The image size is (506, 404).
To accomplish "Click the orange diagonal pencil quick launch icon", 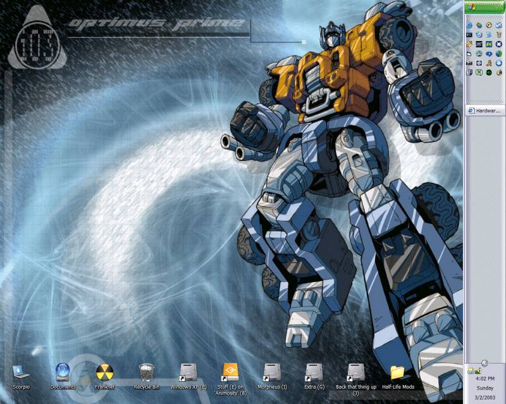I will pyautogui.click(x=469, y=44).
